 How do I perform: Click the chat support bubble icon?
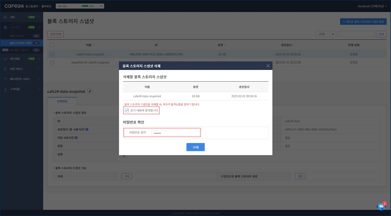pyautogui.click(x=381, y=206)
